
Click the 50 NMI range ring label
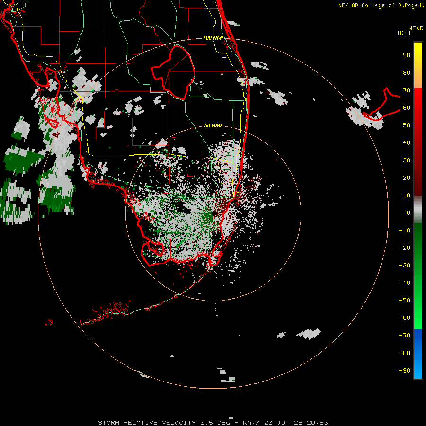[x=213, y=125]
